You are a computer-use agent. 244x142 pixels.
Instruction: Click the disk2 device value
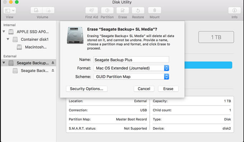click(226, 128)
